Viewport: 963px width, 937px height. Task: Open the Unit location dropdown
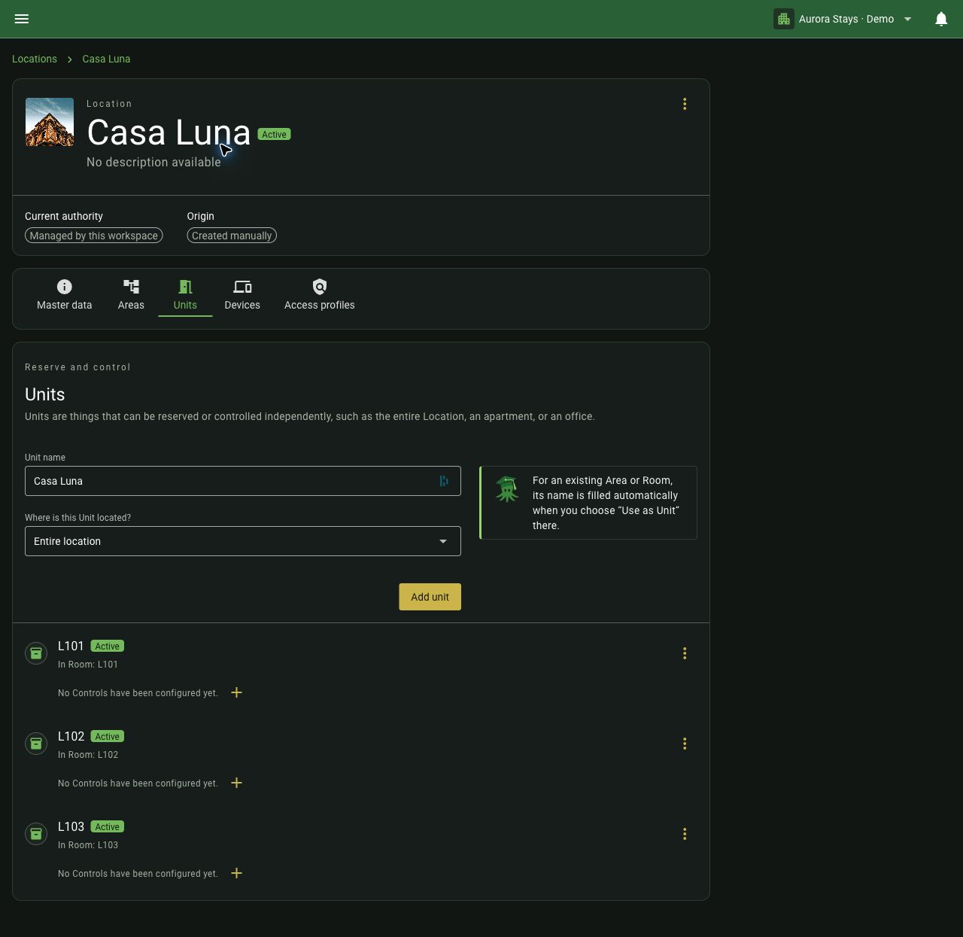click(x=243, y=541)
